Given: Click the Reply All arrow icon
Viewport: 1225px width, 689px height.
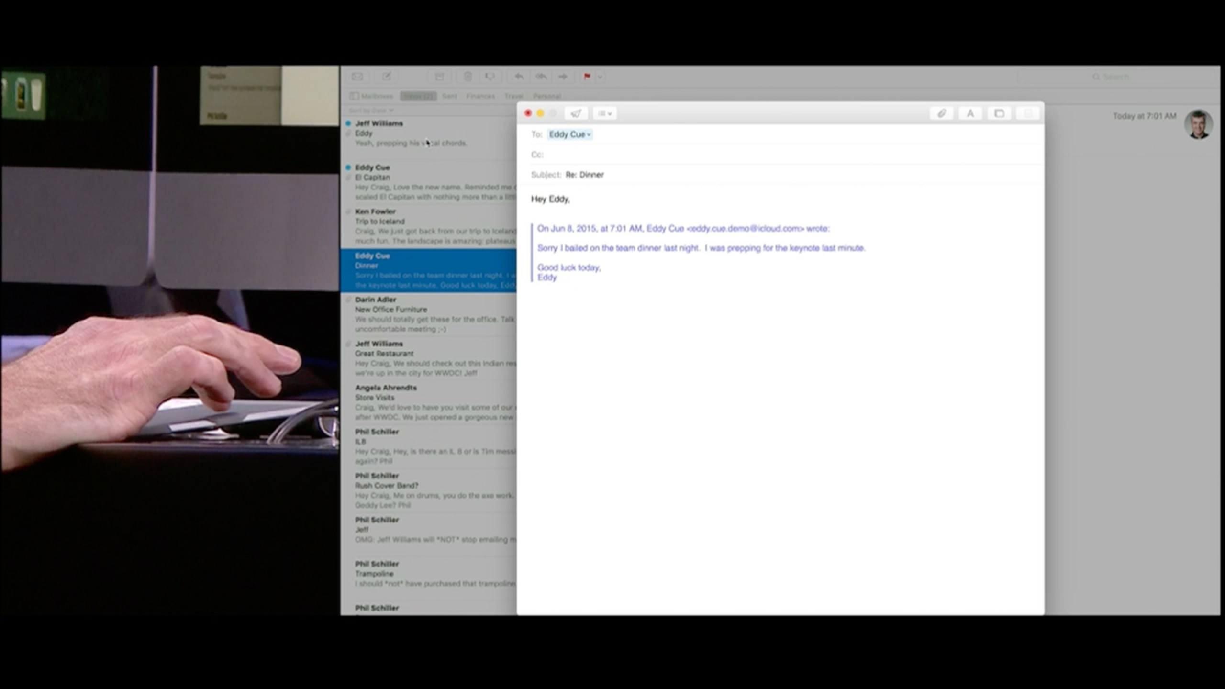Looking at the screenshot, I should click(x=541, y=77).
